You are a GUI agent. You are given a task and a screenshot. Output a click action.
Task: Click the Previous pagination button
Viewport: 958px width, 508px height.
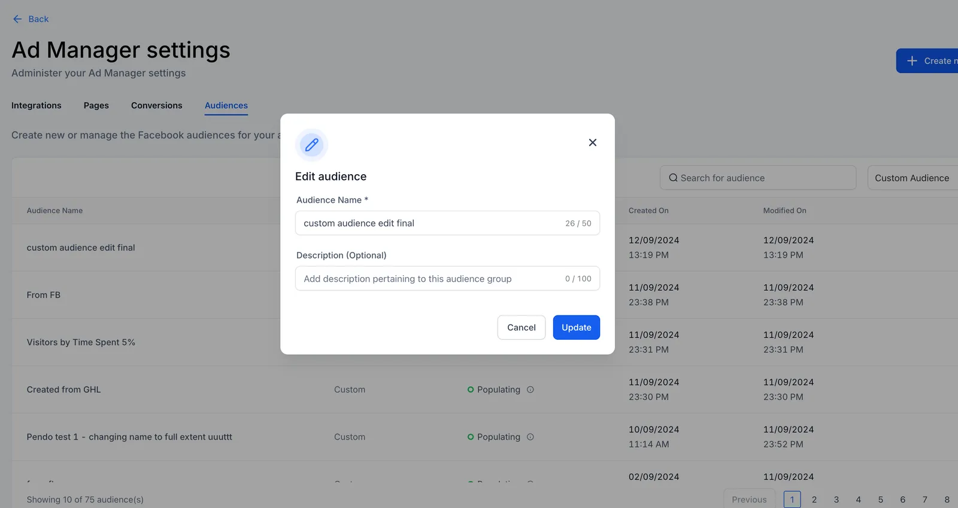(x=749, y=500)
